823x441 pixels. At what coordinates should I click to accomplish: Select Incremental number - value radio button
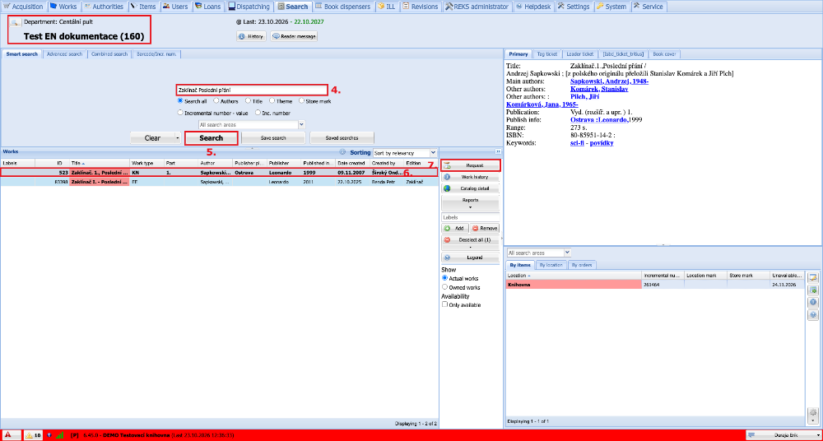(x=180, y=113)
